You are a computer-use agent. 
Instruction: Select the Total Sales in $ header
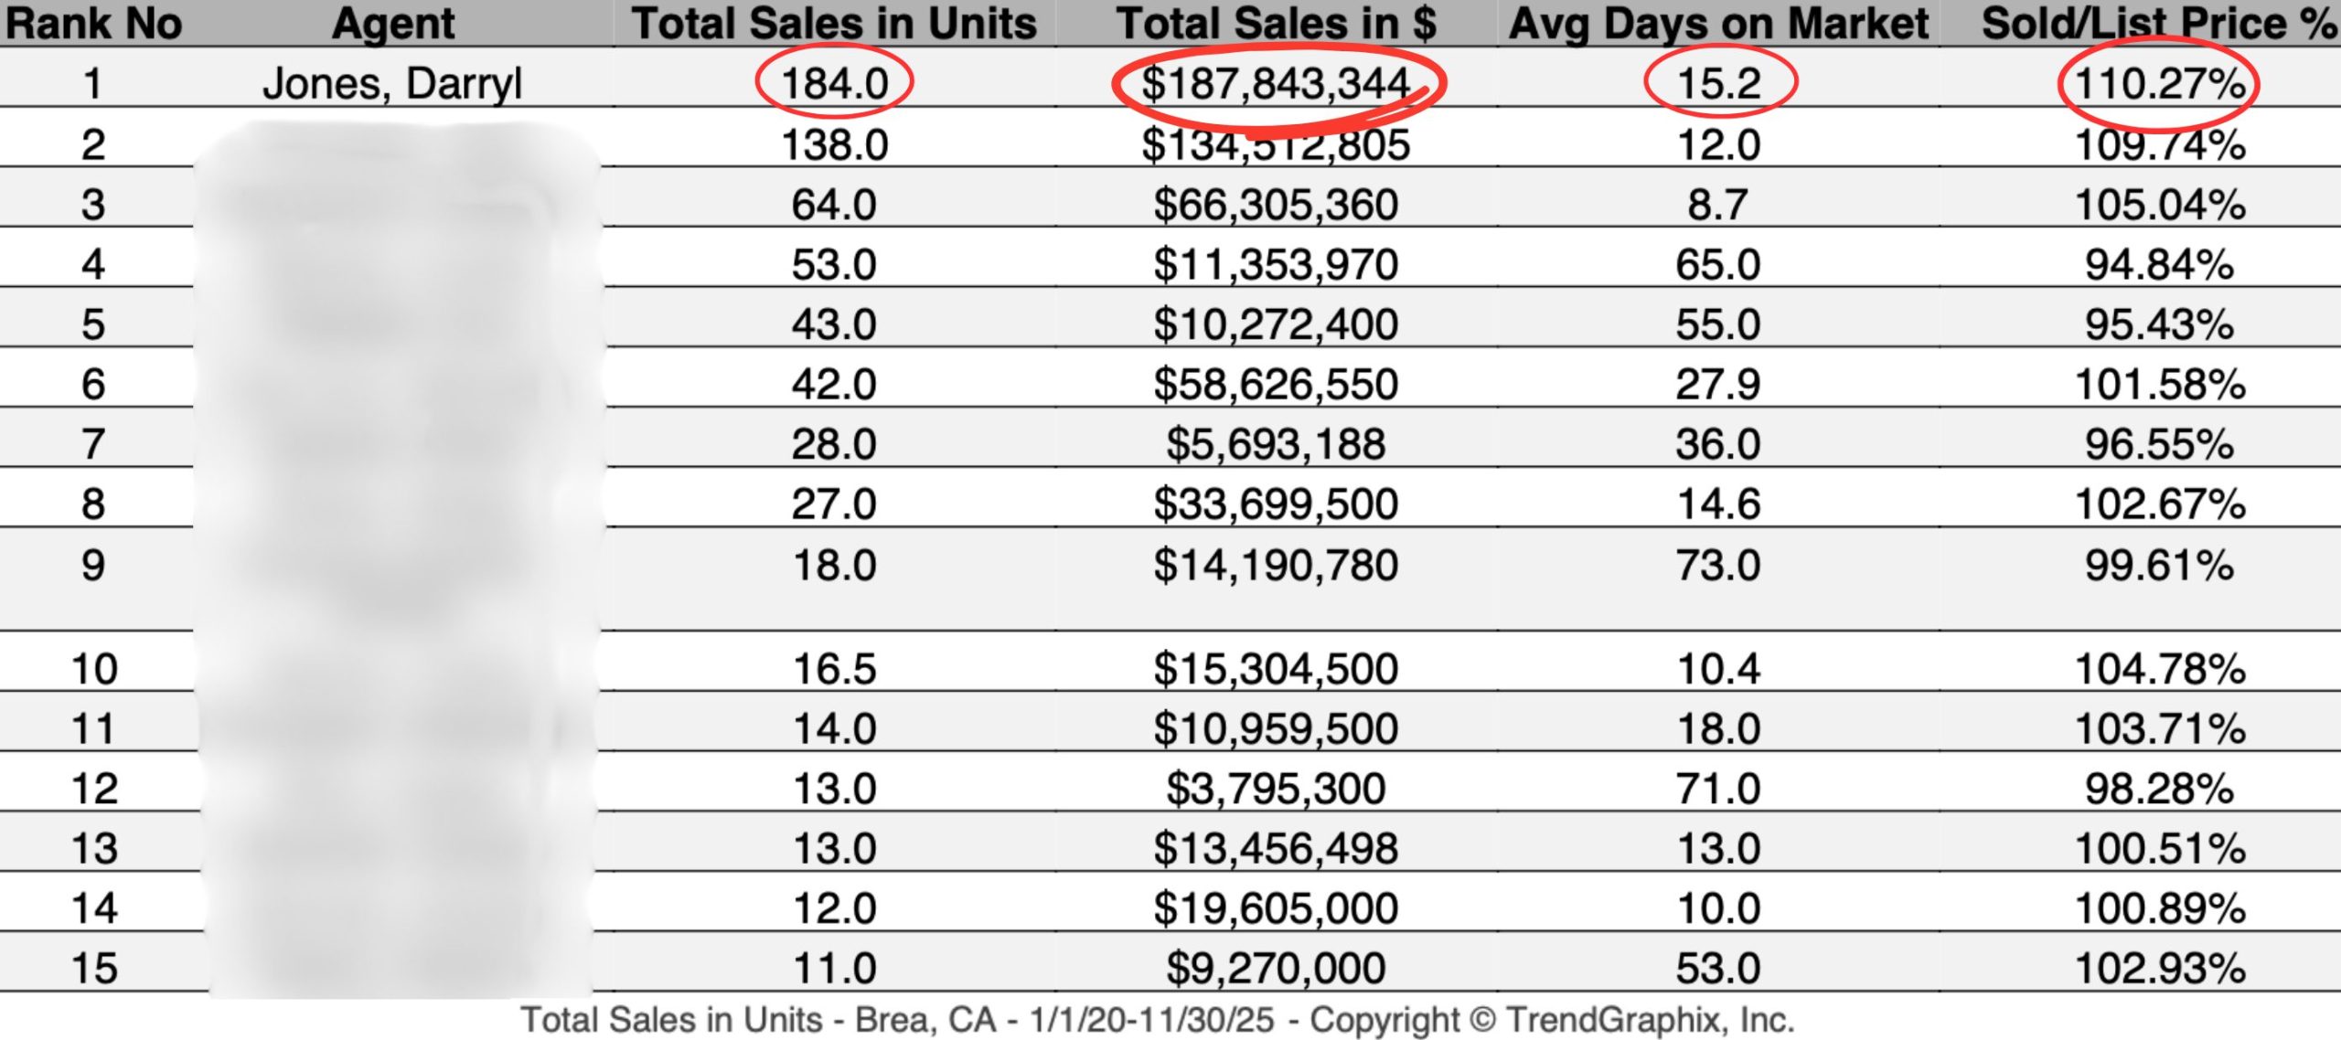1276,24
